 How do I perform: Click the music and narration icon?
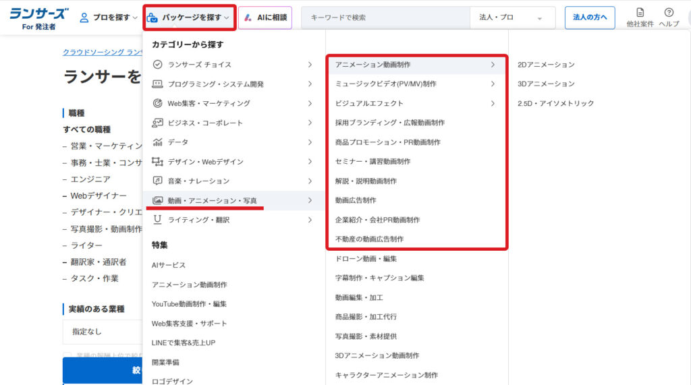coord(157,181)
